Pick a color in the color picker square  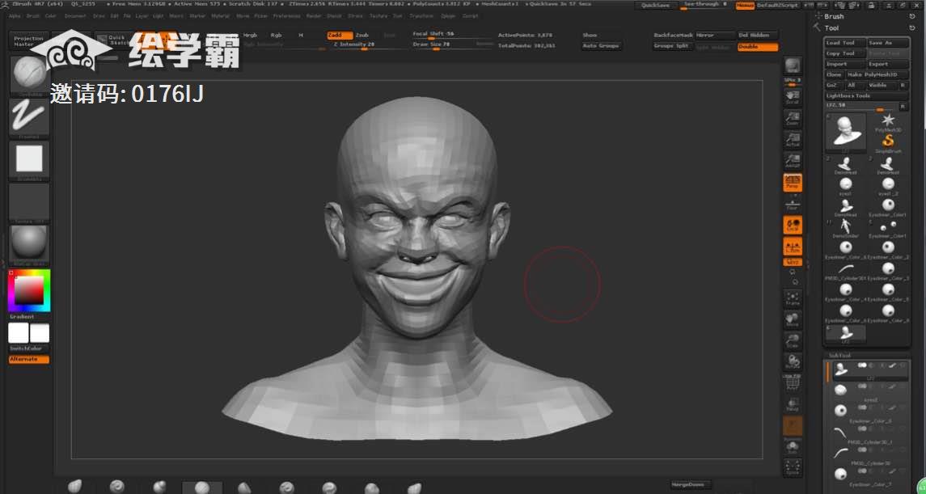coord(29,289)
